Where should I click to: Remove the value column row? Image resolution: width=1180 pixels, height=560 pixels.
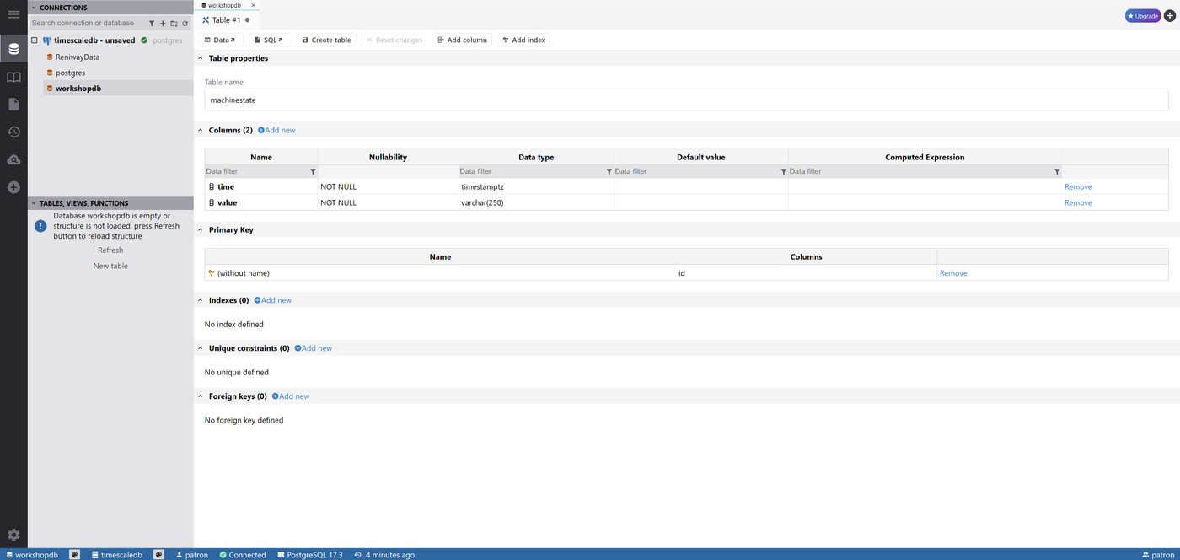pyautogui.click(x=1078, y=202)
